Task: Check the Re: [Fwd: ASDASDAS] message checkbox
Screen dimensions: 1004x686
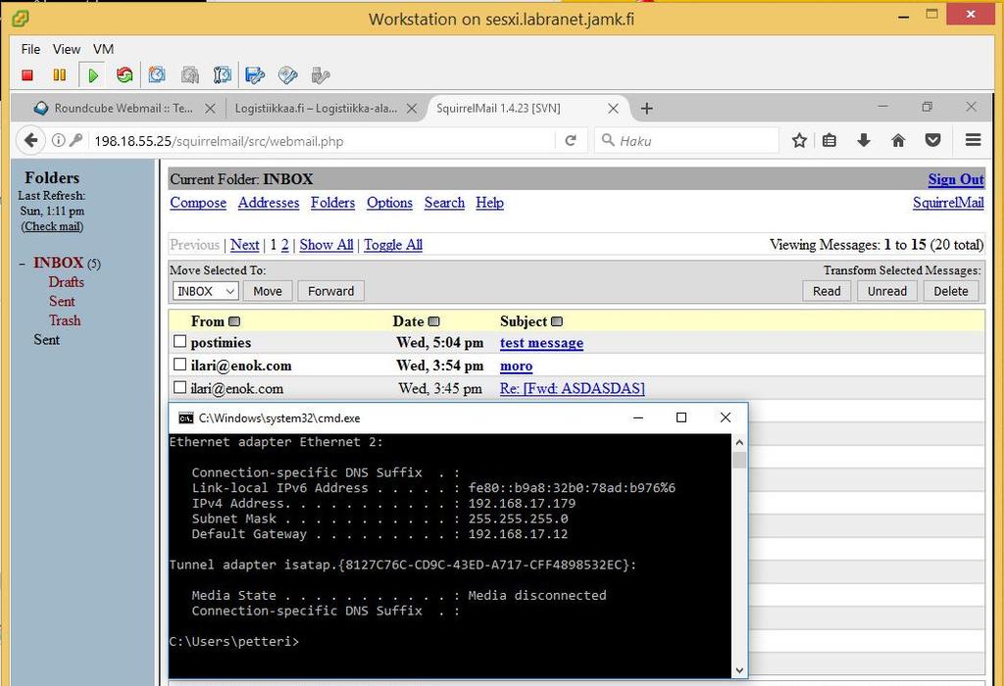Action: click(180, 388)
